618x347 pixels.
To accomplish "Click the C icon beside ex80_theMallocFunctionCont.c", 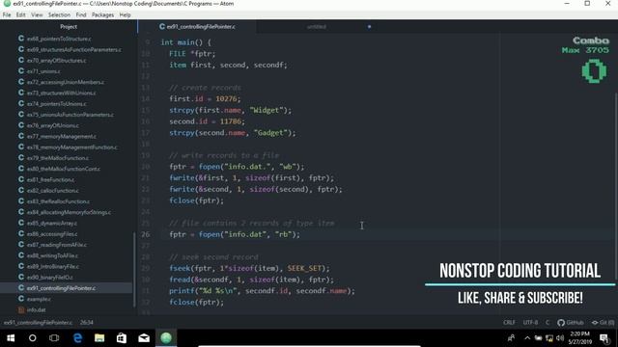I will [x=21, y=169].
